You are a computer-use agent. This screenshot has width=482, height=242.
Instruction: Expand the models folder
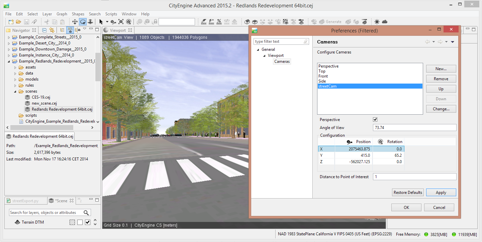15,79
